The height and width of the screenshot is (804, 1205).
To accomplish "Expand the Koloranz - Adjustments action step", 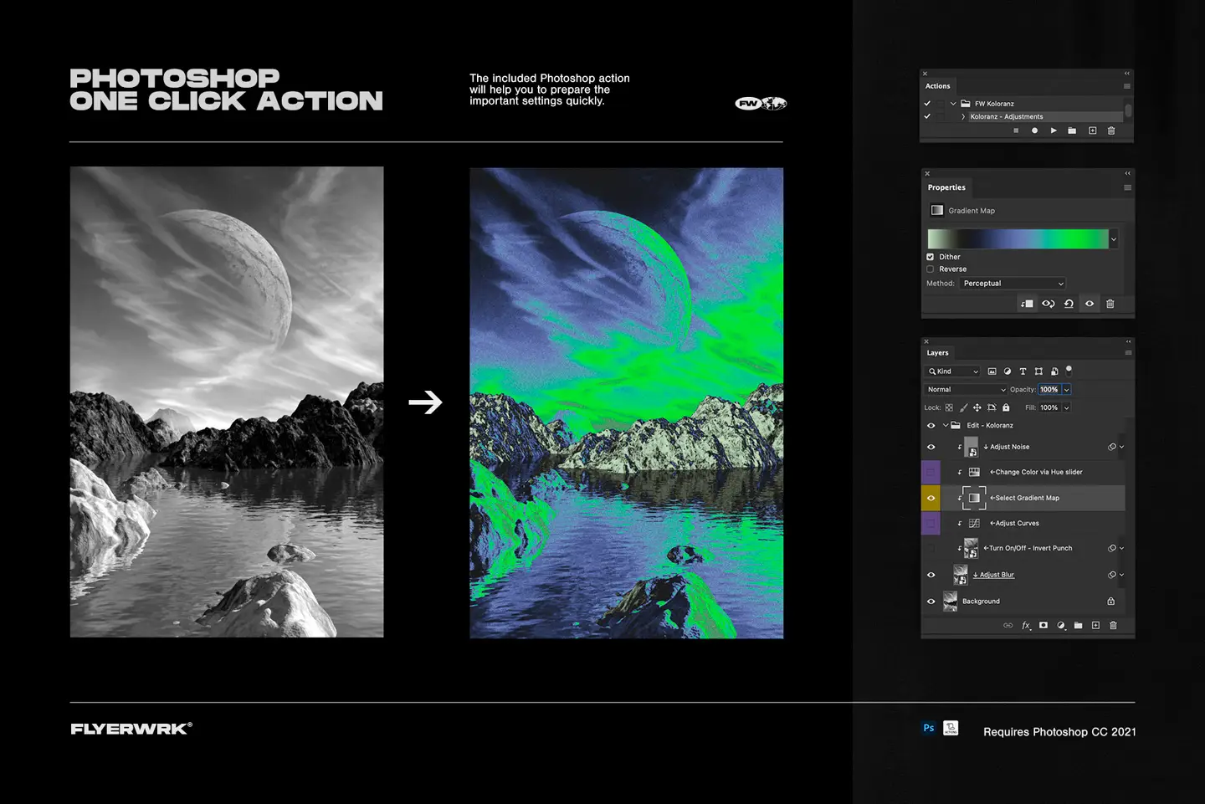I will point(963,116).
